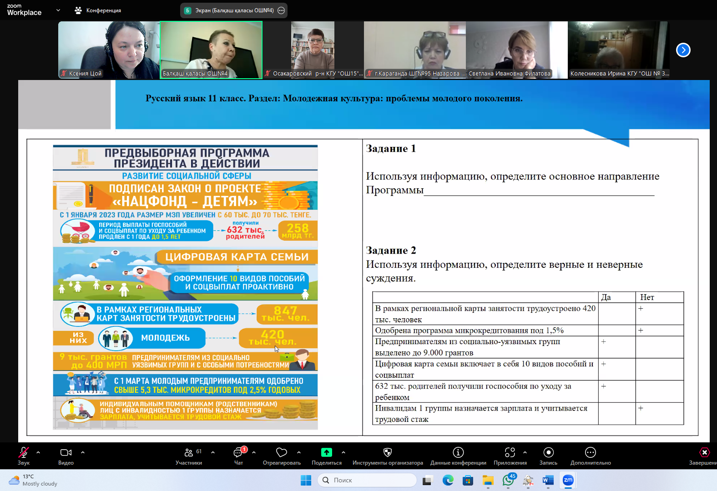The image size is (717, 491).
Task: Show next participants with blue arrow
Action: [683, 50]
